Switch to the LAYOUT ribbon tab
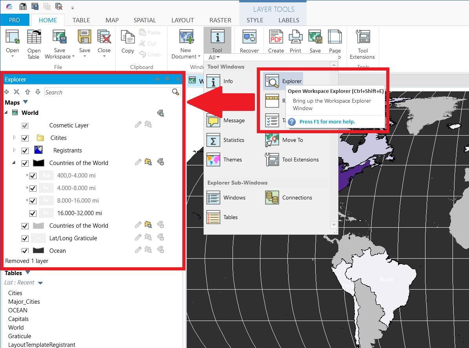 [182, 20]
